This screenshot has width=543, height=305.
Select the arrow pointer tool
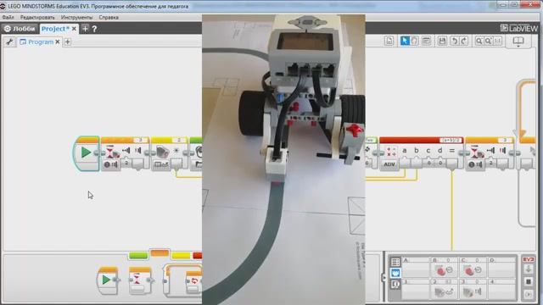404,41
